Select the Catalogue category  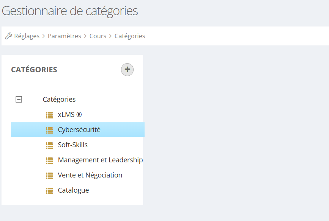point(73,190)
